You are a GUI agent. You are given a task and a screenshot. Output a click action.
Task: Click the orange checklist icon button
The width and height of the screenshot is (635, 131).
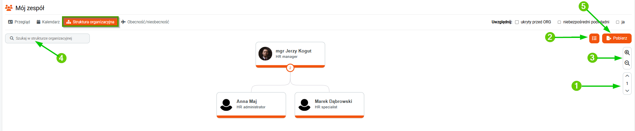pos(594,38)
